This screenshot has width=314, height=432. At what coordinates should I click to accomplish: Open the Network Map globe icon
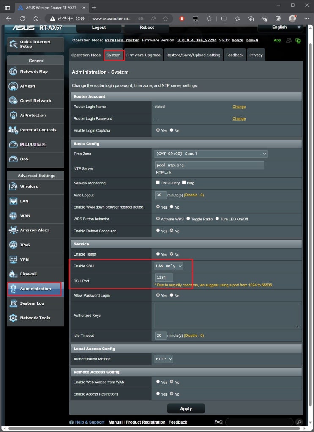13,72
